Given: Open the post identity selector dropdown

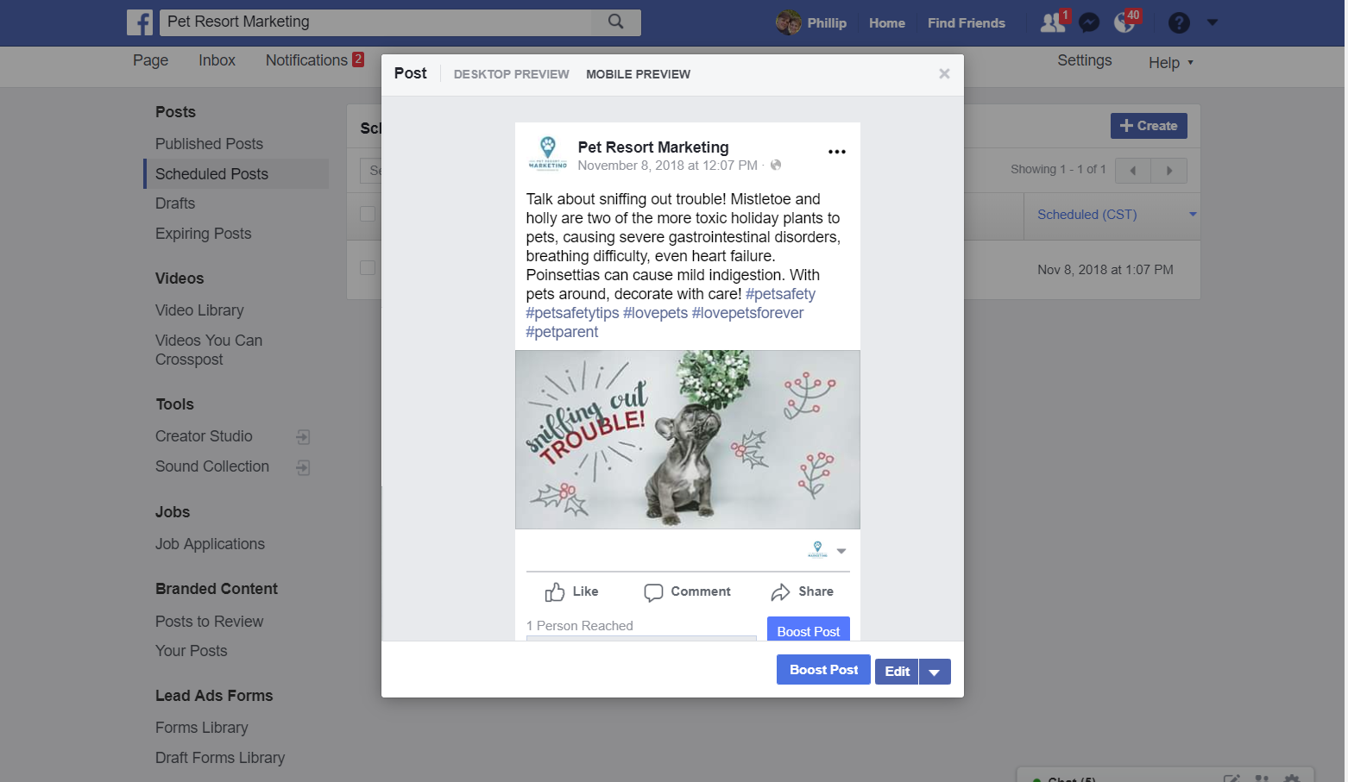Looking at the screenshot, I should [x=828, y=550].
